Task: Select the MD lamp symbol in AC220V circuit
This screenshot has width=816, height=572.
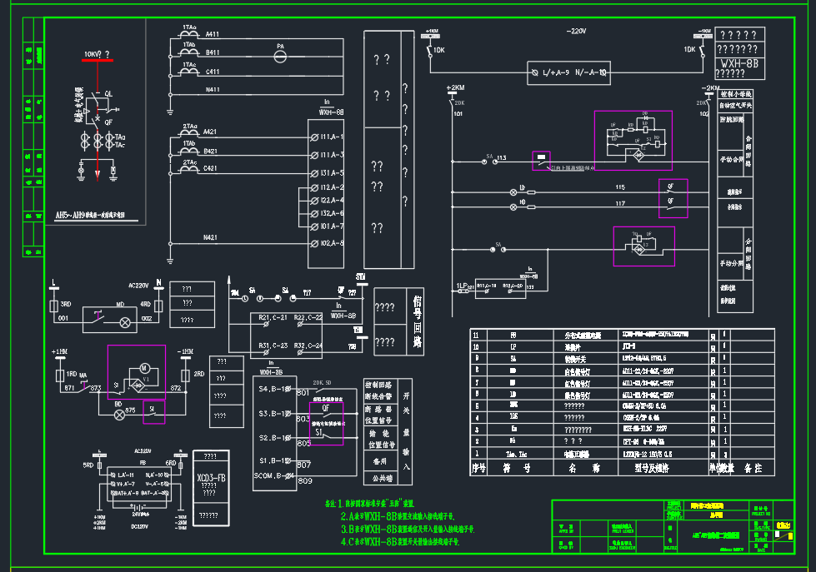Action: [x=126, y=321]
